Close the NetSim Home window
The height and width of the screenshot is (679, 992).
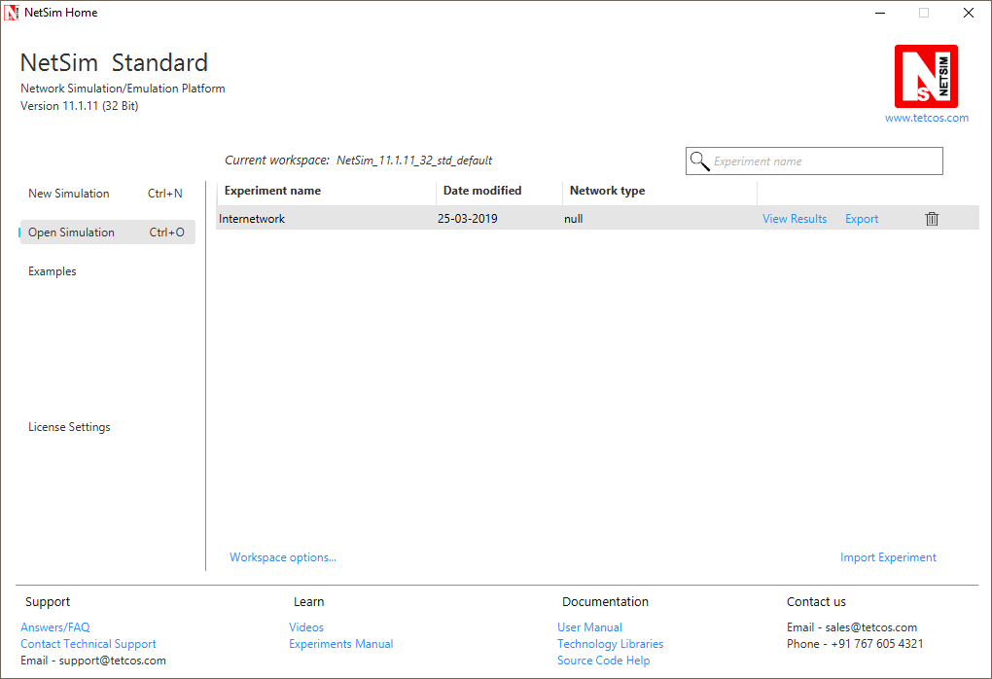coord(968,13)
